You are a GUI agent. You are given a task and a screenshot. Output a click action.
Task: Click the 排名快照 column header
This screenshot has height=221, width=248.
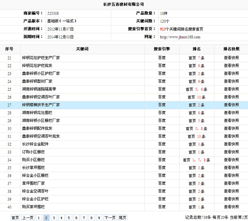pos(231,49)
